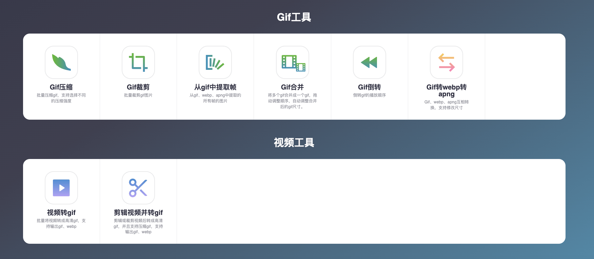Click the 视频转gif title
The image size is (594, 259).
coord(61,213)
